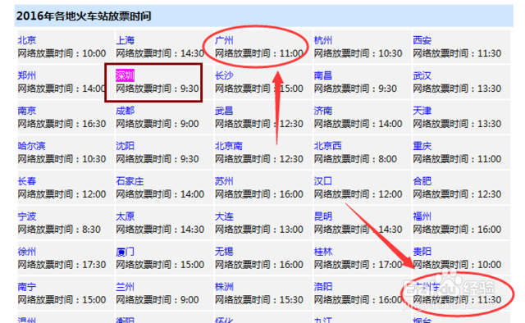The image size is (525, 323).
Task: Click 合肥's release time text 12:30
Action: [489, 194]
